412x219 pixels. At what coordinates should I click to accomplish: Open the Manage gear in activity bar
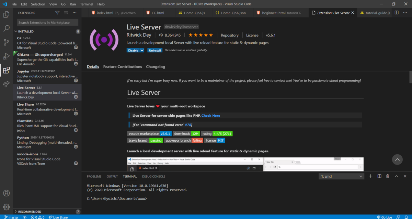(6, 207)
